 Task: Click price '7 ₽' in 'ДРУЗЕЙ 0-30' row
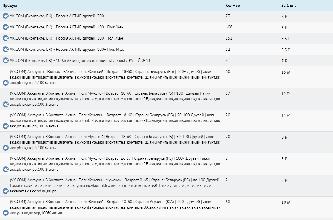coord(285,61)
